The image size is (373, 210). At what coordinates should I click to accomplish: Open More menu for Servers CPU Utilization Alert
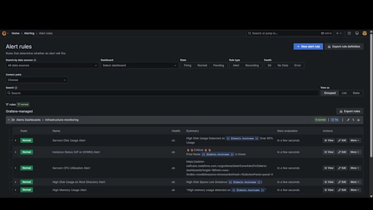click(355, 168)
